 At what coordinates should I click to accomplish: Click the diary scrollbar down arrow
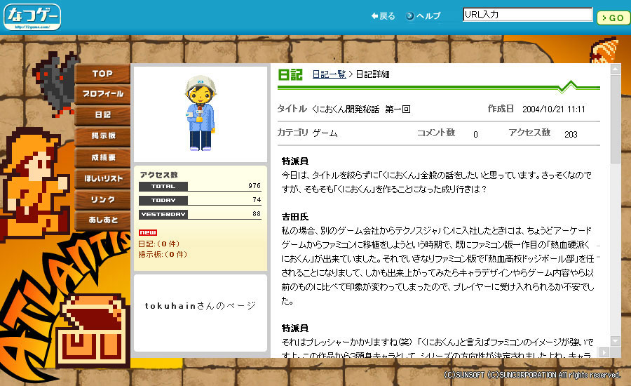click(615, 340)
